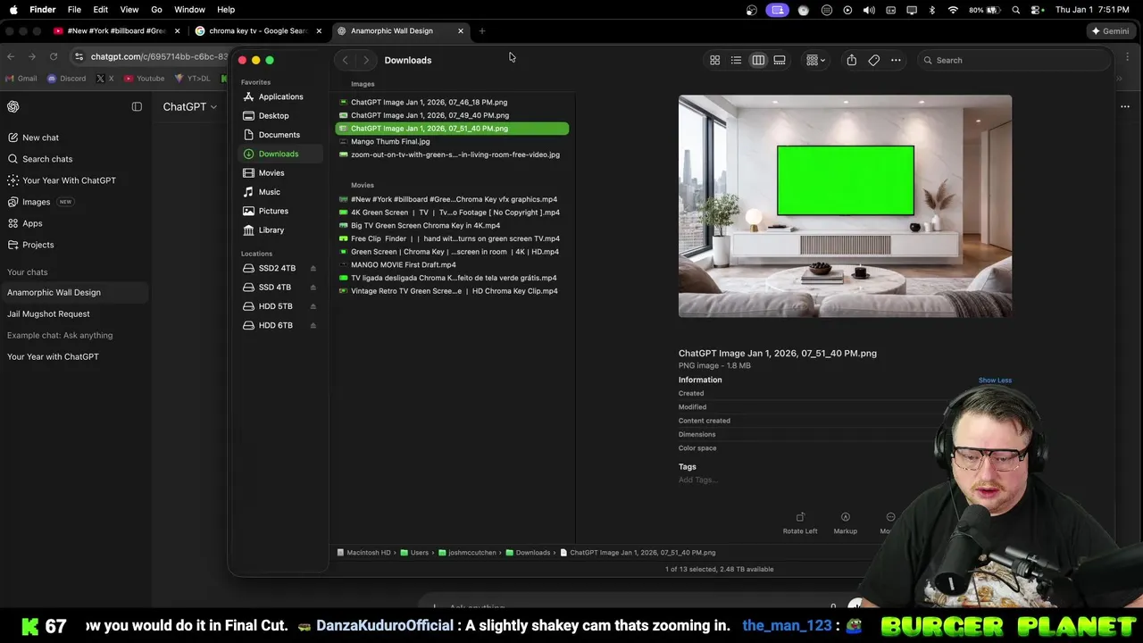Open the Window menu
Viewport: 1143px width, 643px height.
coord(189,10)
